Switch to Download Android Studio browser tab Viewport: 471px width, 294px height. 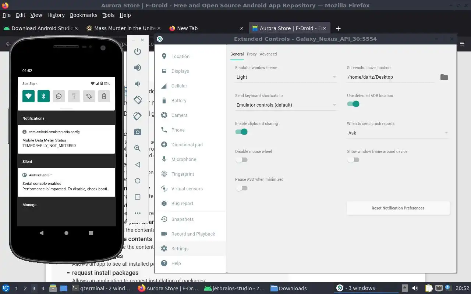tap(40, 28)
